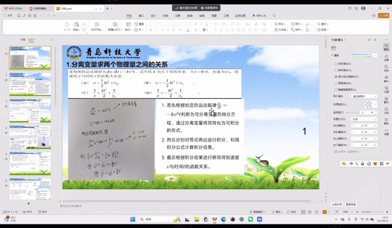The width and height of the screenshot is (392, 228).
Task: Expand the 图片填充 dropdown
Action: 364,97
